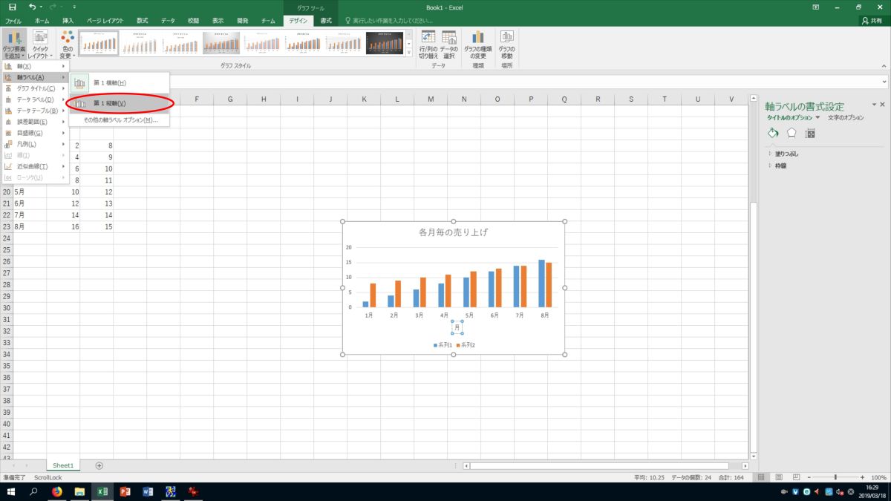This screenshot has height=501, width=891.
Task: Open 色の変更 (Change Colors) palette button
Action: pos(67,45)
